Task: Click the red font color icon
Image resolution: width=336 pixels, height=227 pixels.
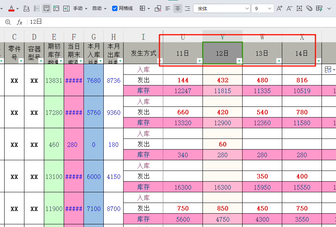Action: 11,8
